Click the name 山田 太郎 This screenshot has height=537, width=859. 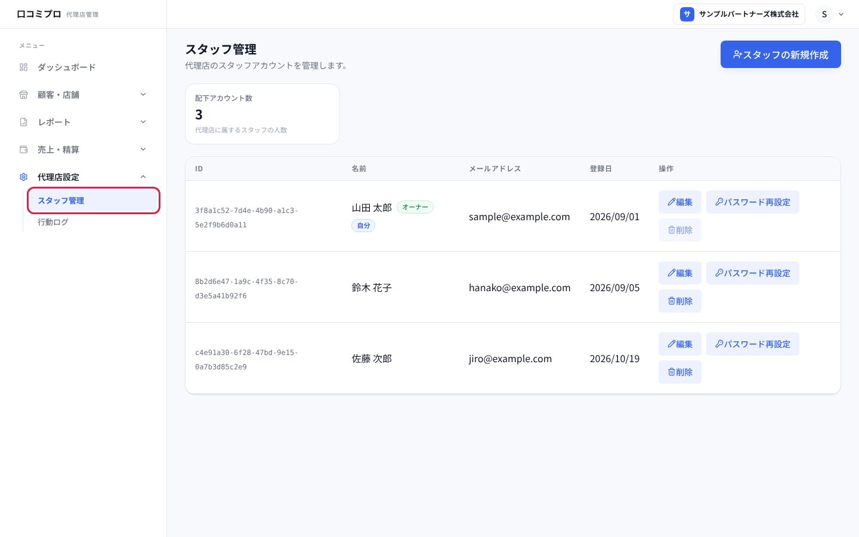click(x=372, y=208)
